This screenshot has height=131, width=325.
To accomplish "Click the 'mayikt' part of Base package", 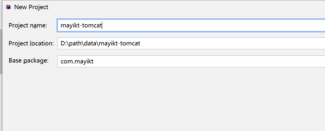I will coord(85,62).
